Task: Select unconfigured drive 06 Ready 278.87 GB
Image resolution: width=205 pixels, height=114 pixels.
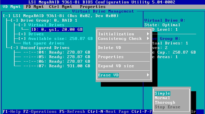Action: click(x=57, y=62)
